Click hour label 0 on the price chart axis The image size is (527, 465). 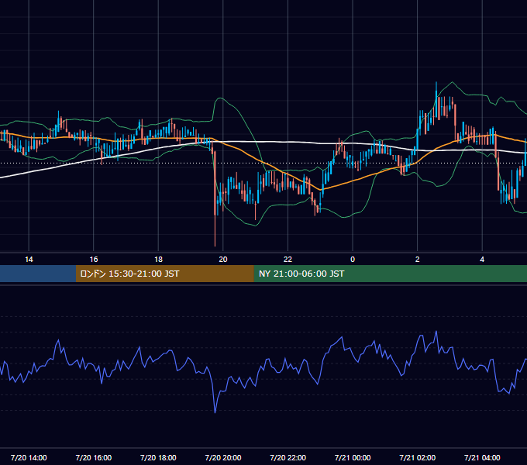(x=353, y=260)
